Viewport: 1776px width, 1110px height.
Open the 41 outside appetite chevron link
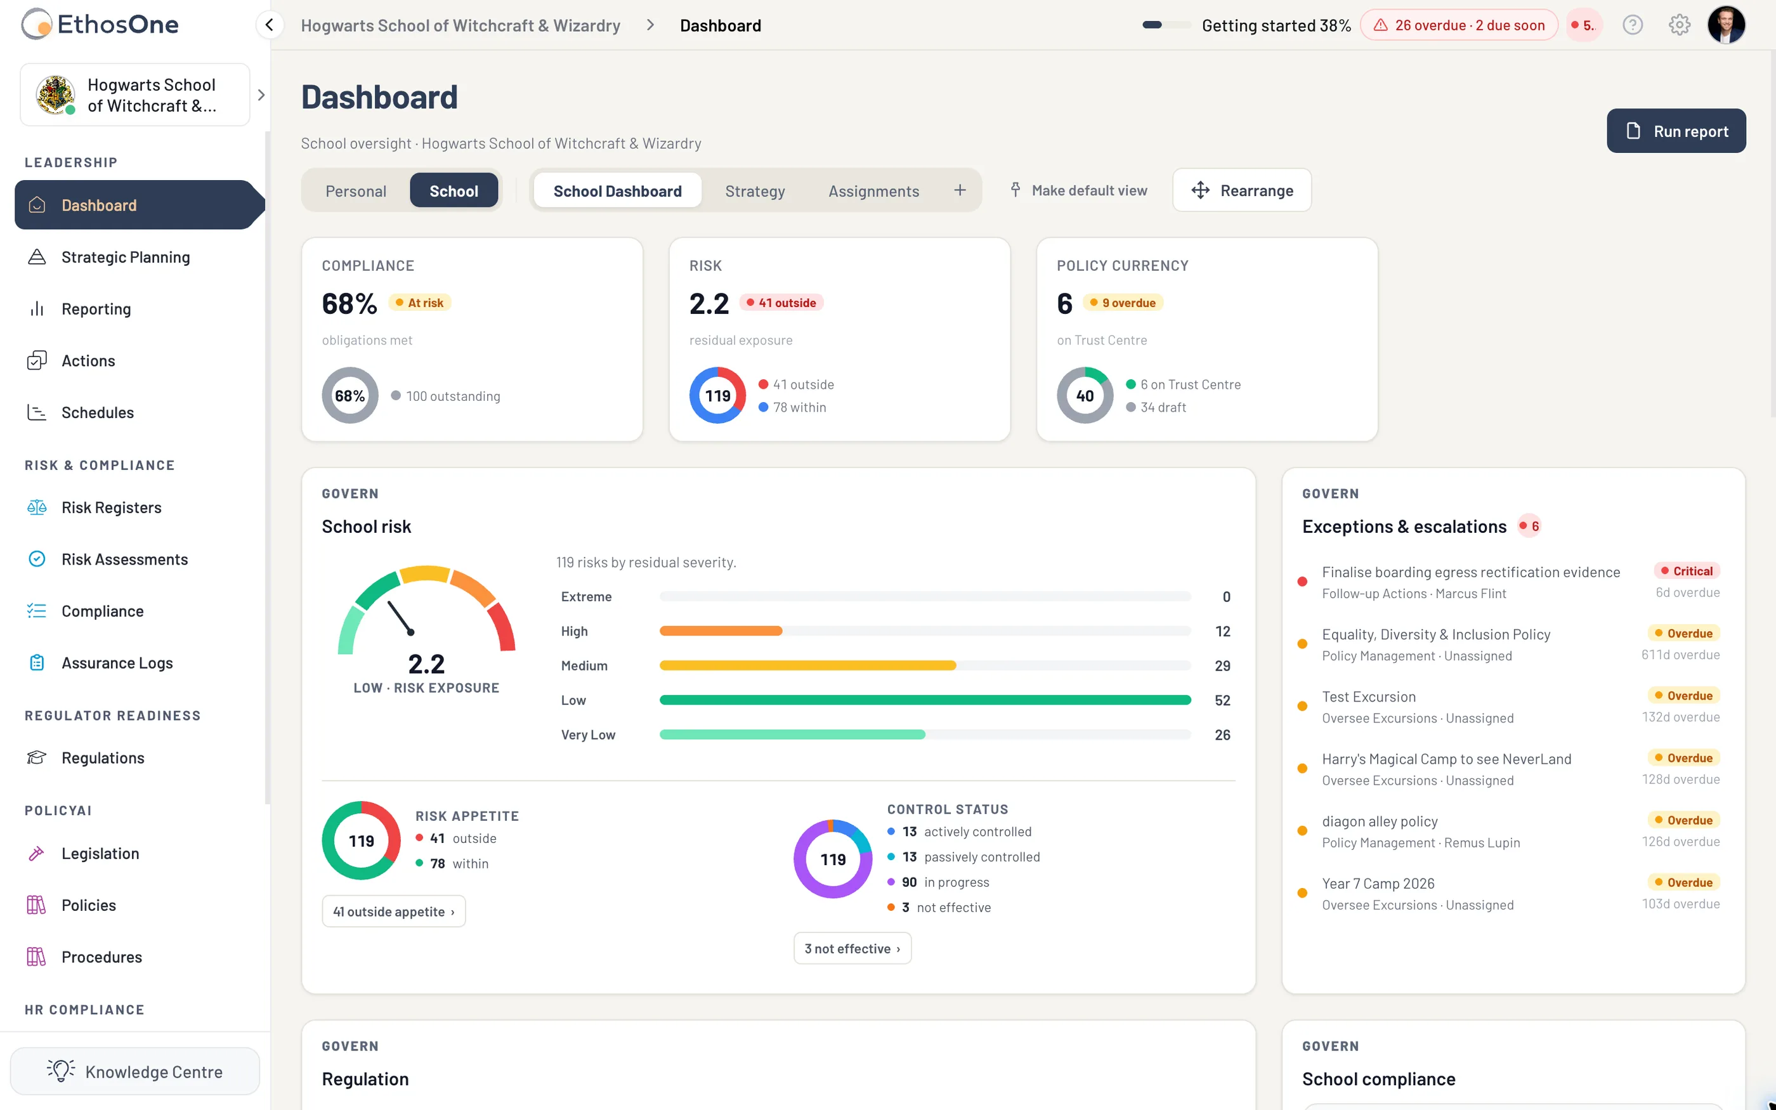pos(393,911)
